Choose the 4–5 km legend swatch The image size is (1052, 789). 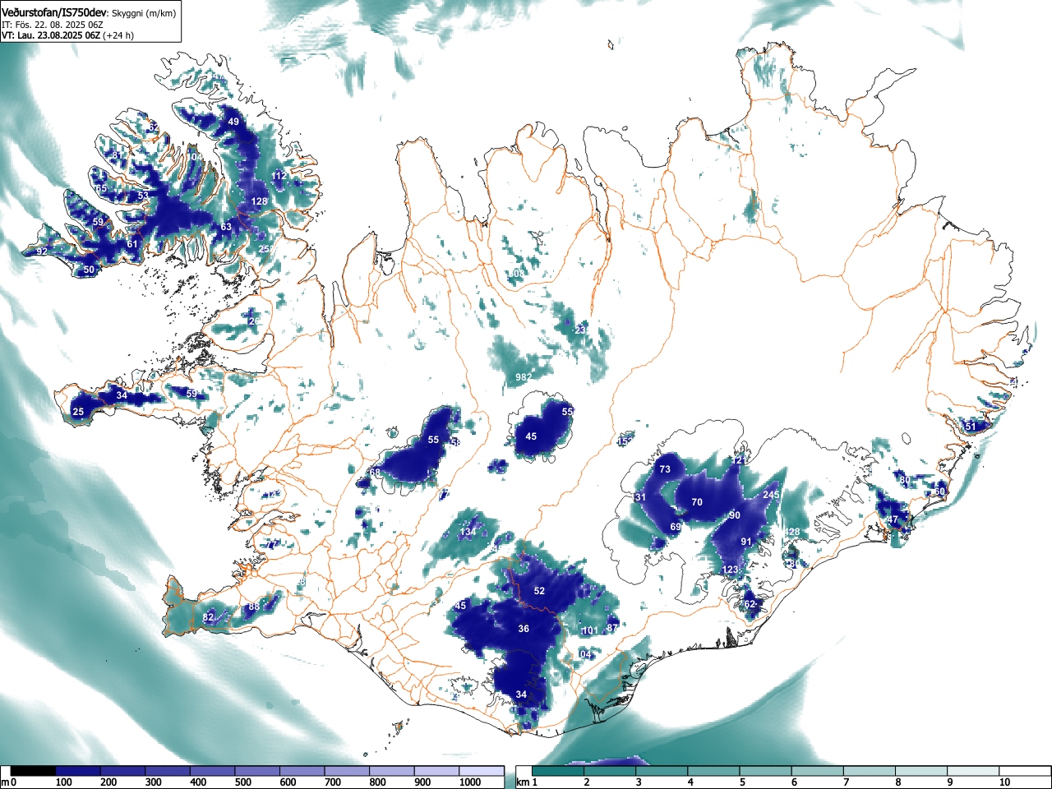(715, 771)
